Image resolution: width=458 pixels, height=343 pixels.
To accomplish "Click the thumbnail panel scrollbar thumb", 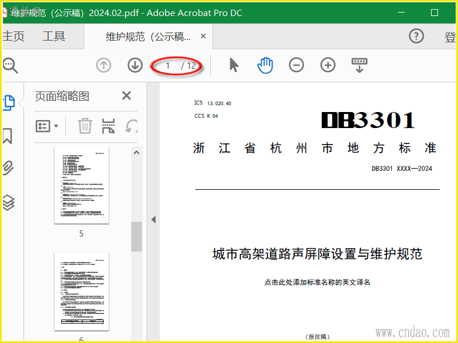I will [136, 237].
